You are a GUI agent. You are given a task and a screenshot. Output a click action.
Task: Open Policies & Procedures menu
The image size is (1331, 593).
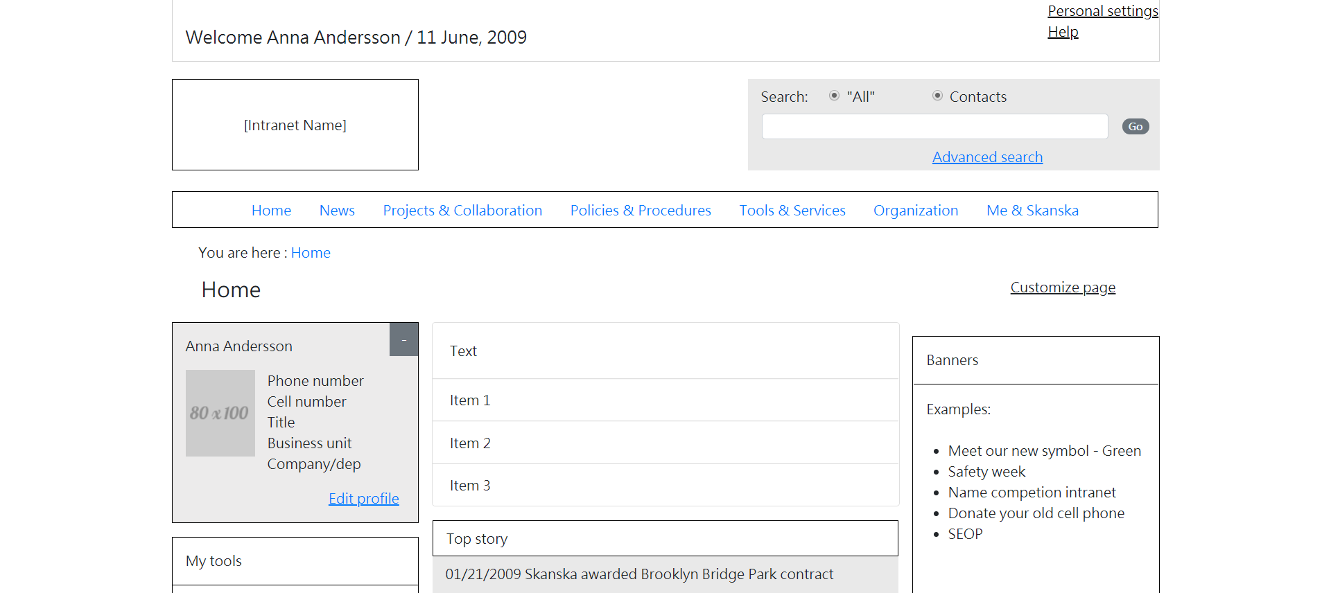coord(641,211)
